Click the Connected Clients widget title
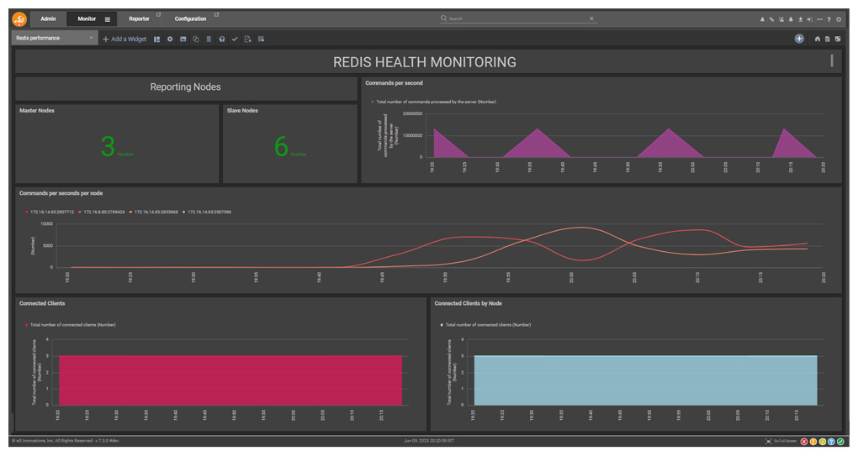The image size is (858, 456). click(42, 303)
